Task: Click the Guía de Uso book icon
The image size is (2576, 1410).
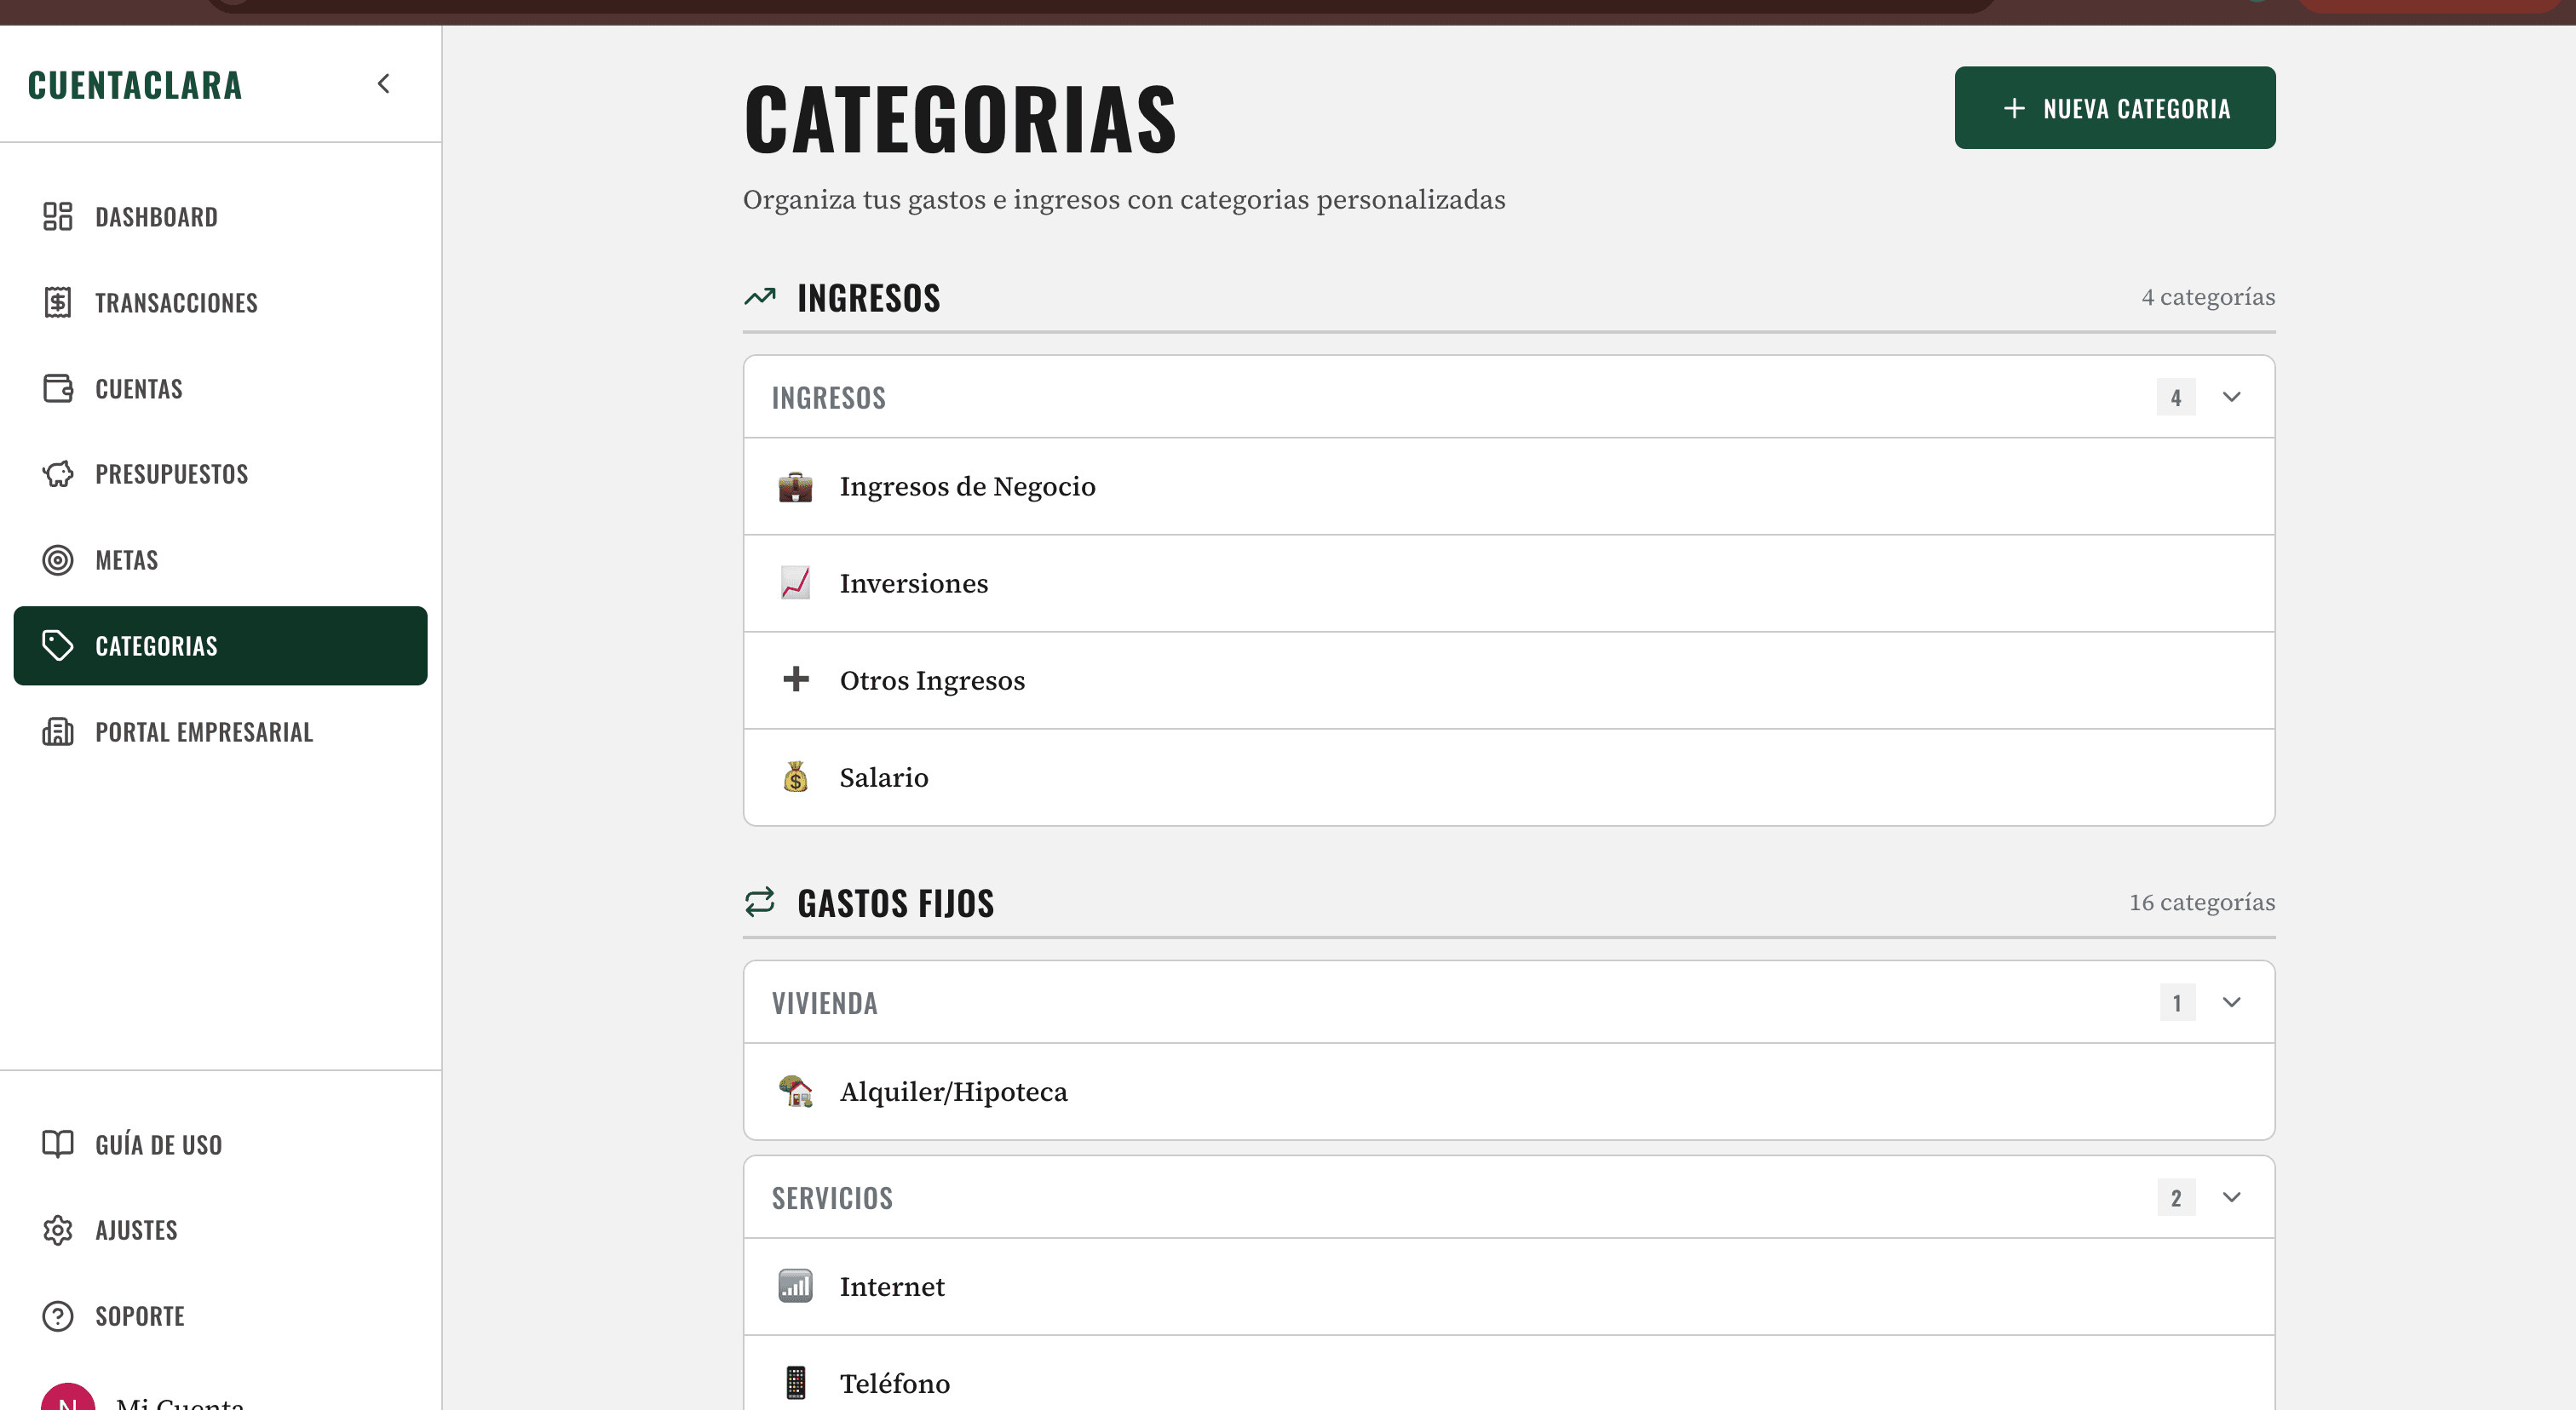Action: click(58, 1143)
